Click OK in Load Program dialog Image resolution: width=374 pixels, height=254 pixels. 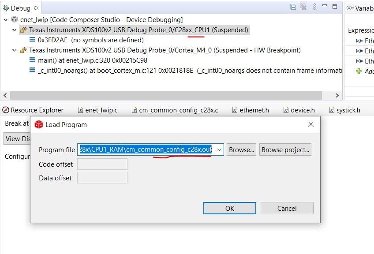[230, 208]
